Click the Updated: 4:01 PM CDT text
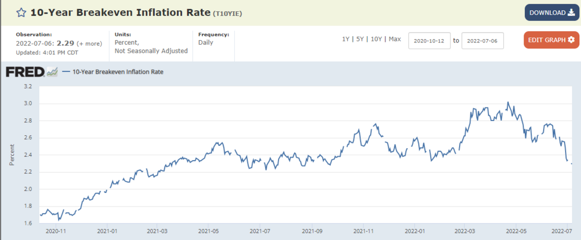Viewport: 581px width, 240px height. tap(47, 53)
